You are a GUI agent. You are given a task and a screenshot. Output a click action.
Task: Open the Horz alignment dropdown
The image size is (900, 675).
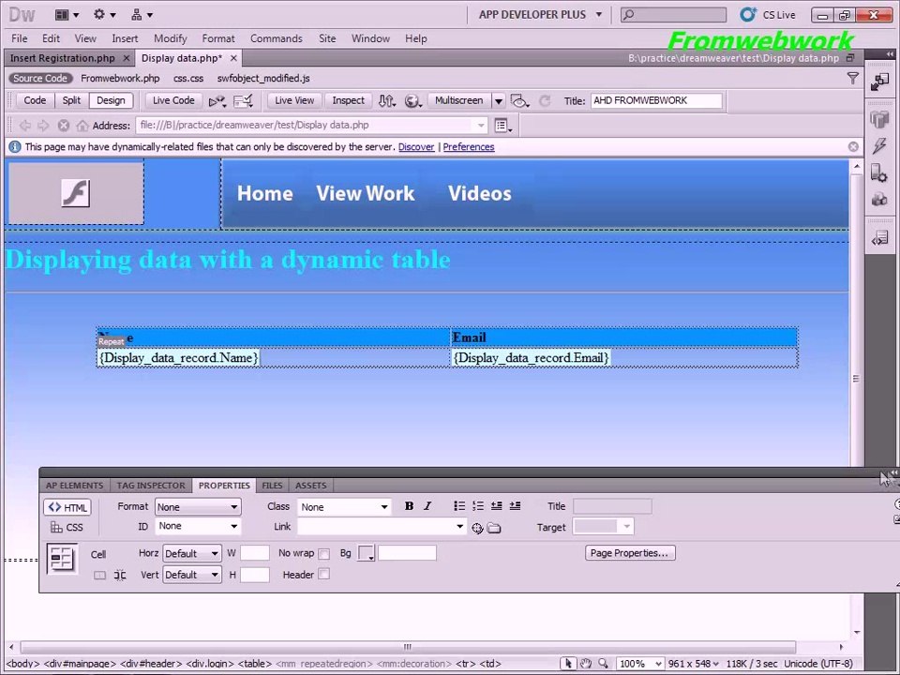[x=191, y=553]
